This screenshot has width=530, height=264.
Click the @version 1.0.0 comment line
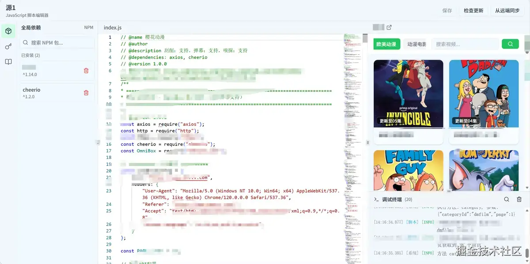pos(144,64)
